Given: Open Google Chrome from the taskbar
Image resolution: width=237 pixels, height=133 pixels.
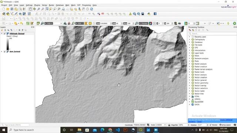Looking at the screenshot, I should click(x=110, y=130).
